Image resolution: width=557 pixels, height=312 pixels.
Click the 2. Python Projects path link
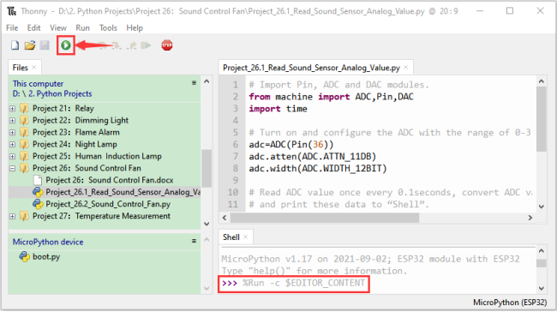coord(60,93)
